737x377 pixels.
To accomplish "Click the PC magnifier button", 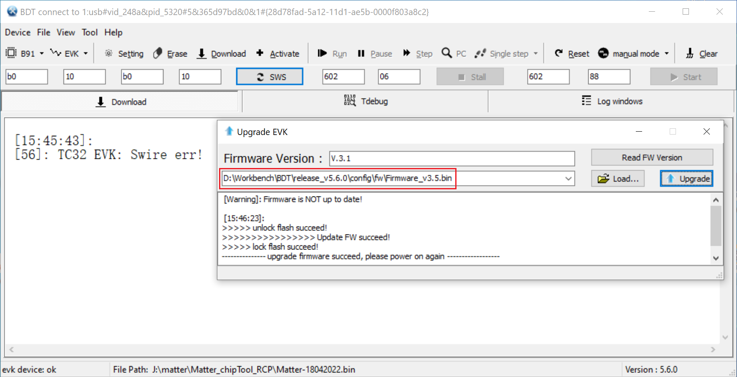I will click(x=454, y=53).
